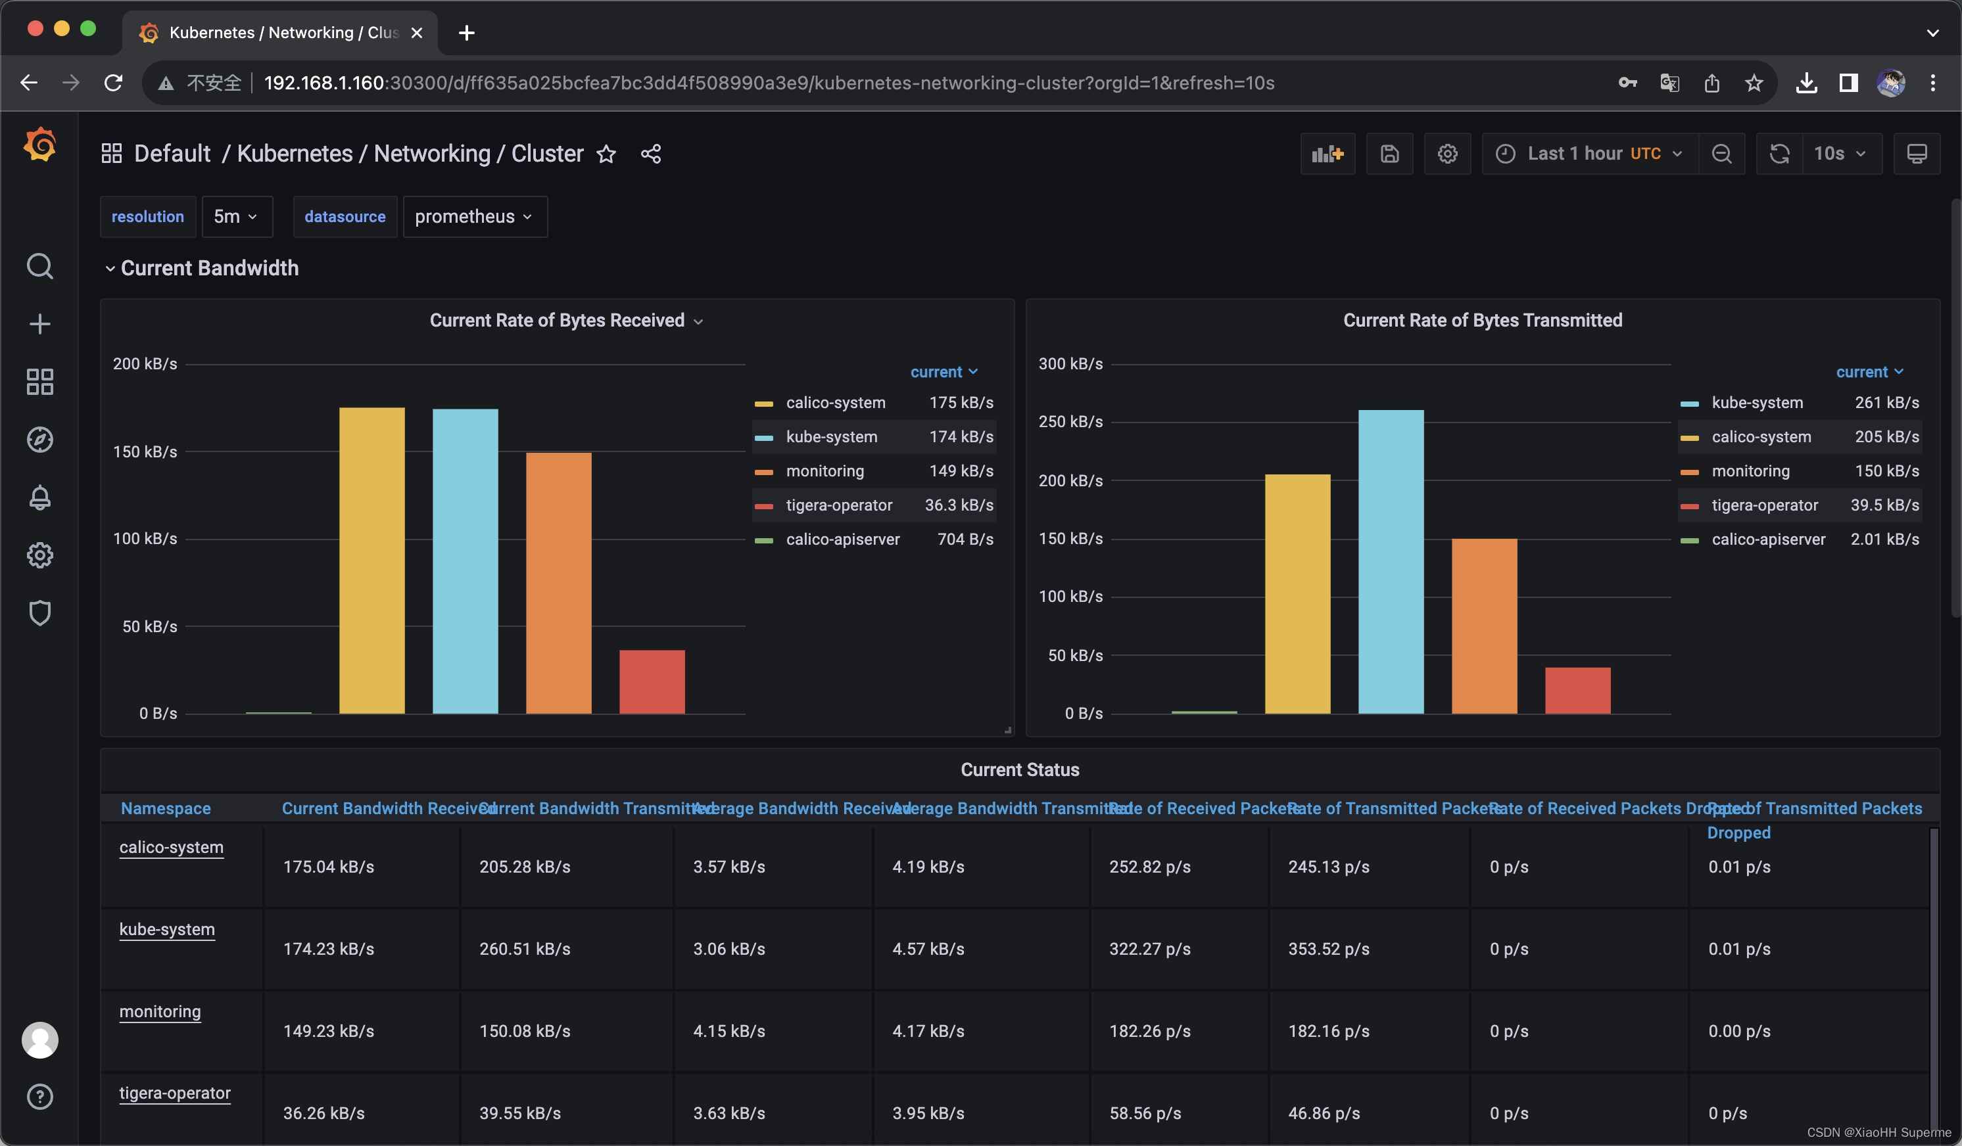
Task: Star this dashboard as favorite
Action: pos(606,154)
